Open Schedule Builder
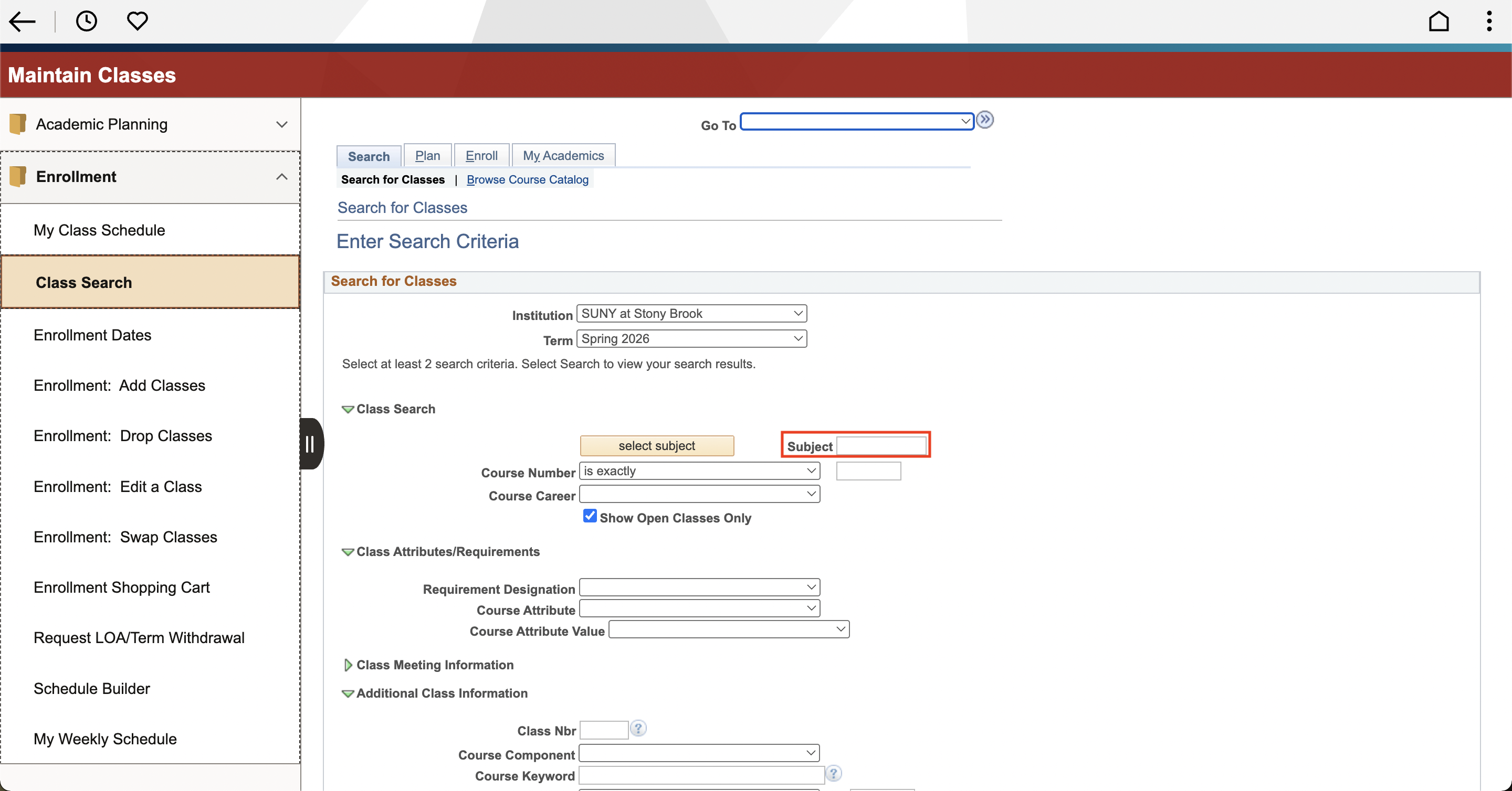 (150, 688)
